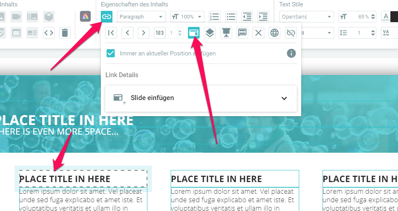
Task: Select the highlighted insert slide link icon
Action: tap(194, 33)
